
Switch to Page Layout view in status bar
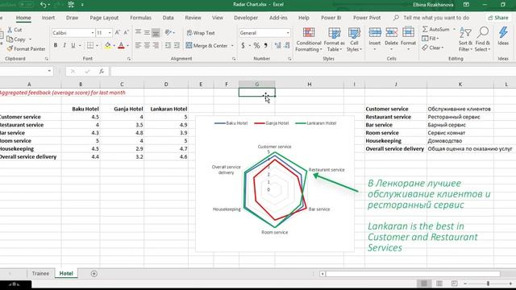coord(439,284)
